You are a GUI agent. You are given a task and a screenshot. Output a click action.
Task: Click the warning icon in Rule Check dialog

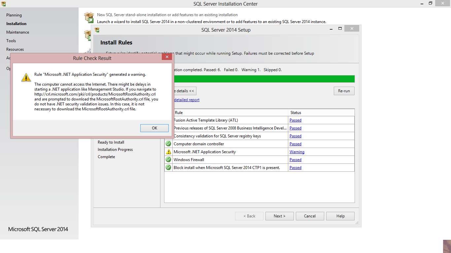tap(26, 77)
